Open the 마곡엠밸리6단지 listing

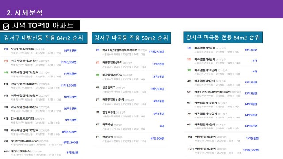[x=205, y=59]
